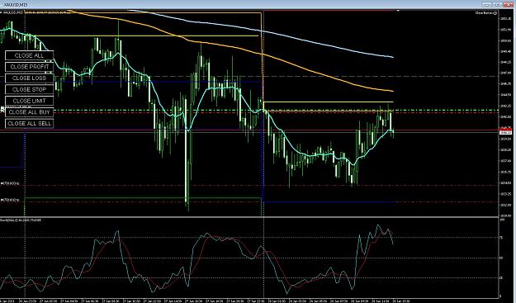The image size is (516, 303).
Task: Click the upper take-profit order label at left edge
Action: (x=10, y=183)
